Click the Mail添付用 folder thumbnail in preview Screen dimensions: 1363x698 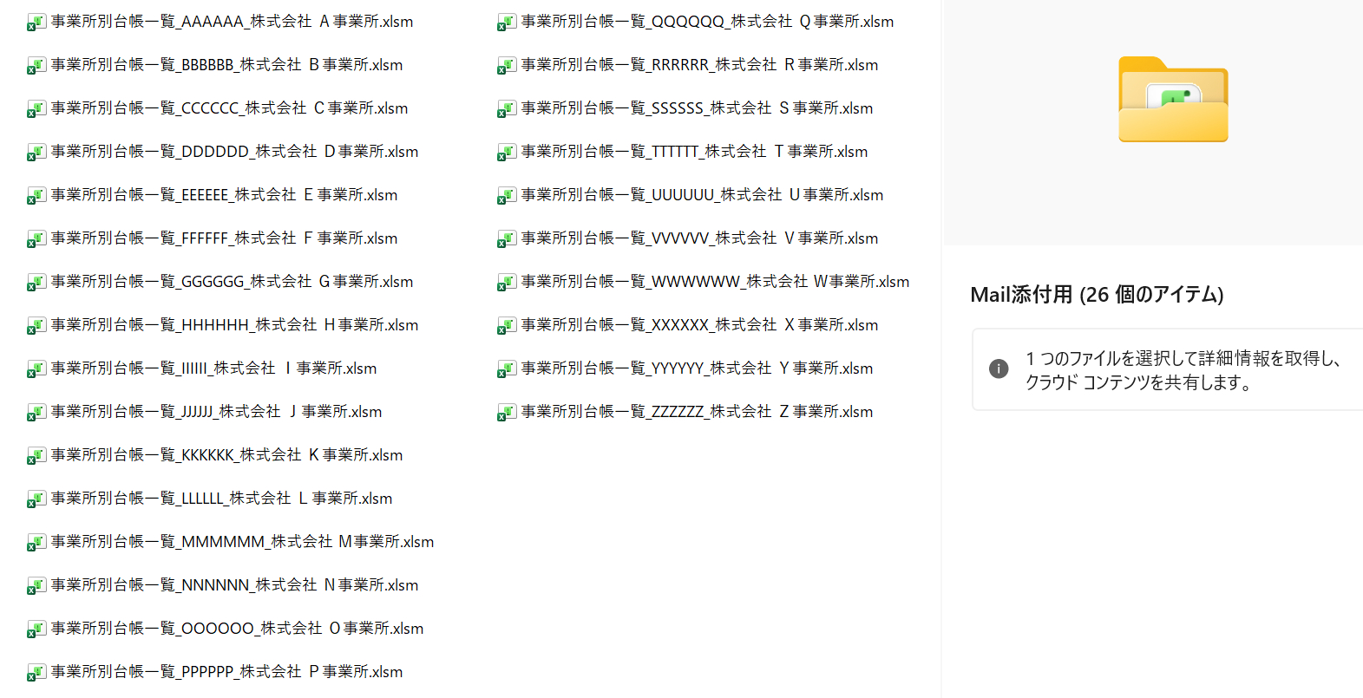click(1173, 99)
